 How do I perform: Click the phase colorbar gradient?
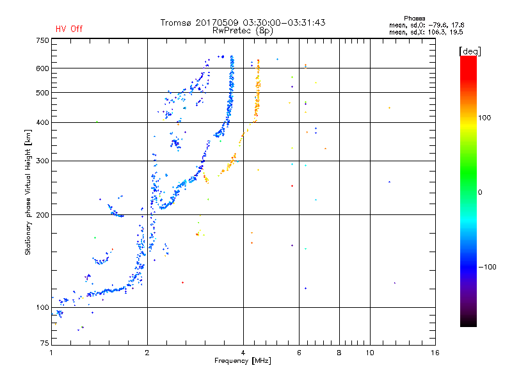click(x=468, y=191)
